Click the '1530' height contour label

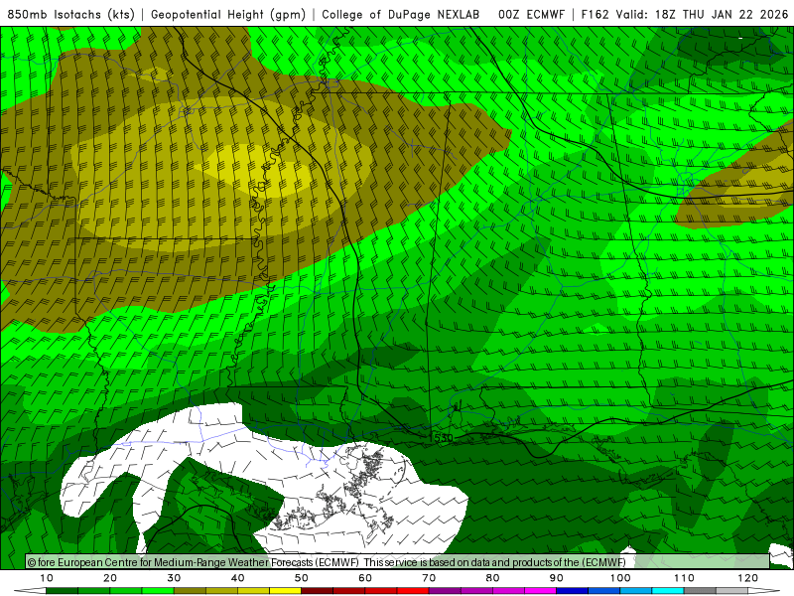point(441,438)
